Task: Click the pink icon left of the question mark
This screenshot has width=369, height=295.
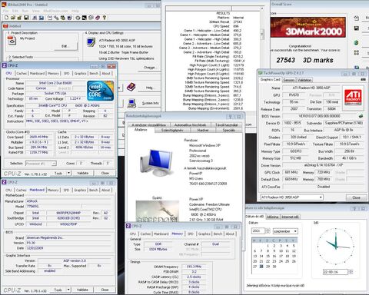Action: pyautogui.click(x=98, y=18)
